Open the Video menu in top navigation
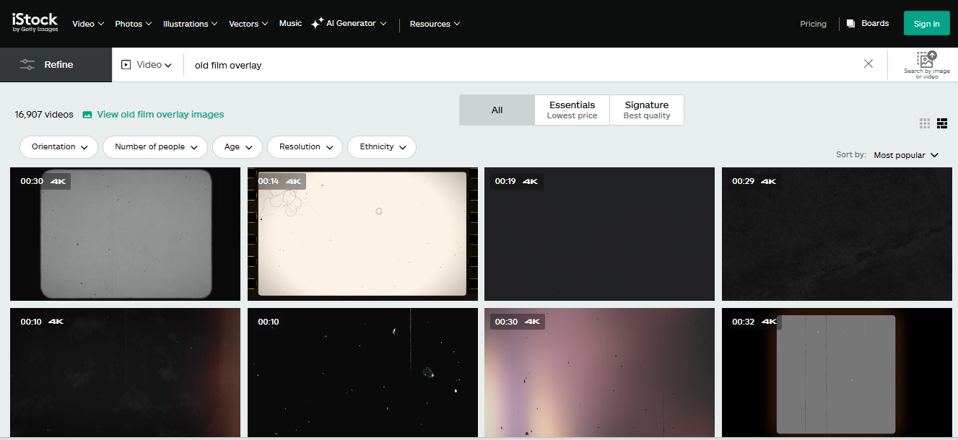This screenshot has width=958, height=440. pyautogui.click(x=88, y=24)
